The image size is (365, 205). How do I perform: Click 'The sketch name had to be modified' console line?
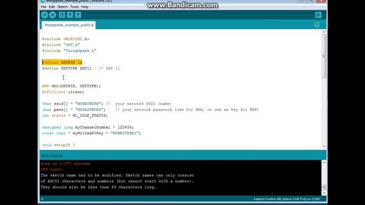117,175
